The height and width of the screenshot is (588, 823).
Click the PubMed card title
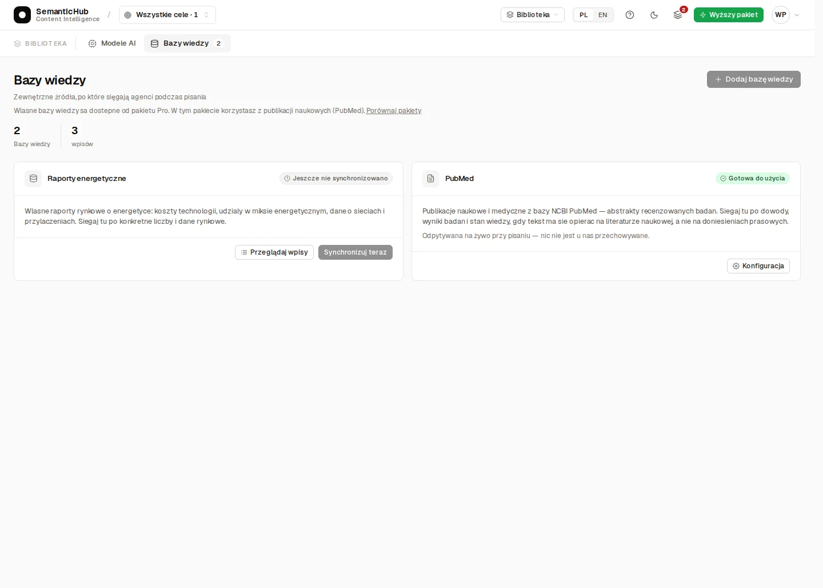pyautogui.click(x=460, y=179)
